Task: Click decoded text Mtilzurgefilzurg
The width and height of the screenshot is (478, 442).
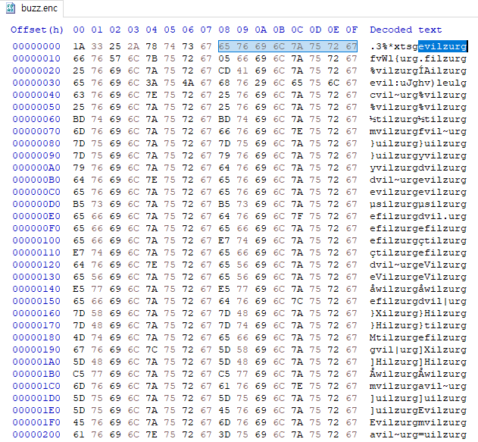Action: click(418, 337)
